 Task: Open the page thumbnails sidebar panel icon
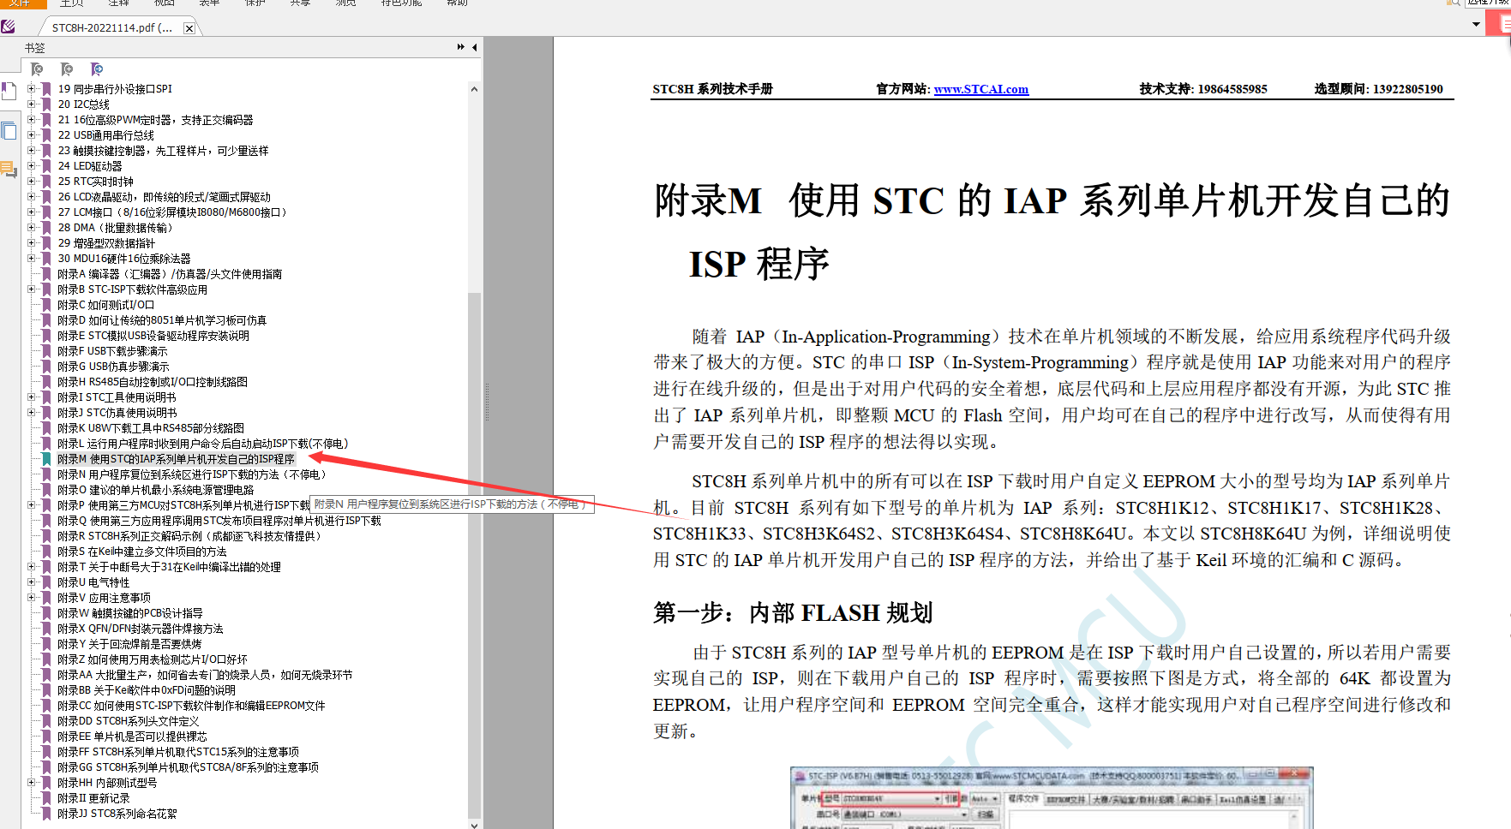(x=9, y=131)
